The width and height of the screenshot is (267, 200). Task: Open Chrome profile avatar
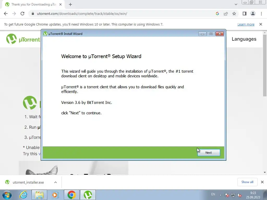click(253, 14)
